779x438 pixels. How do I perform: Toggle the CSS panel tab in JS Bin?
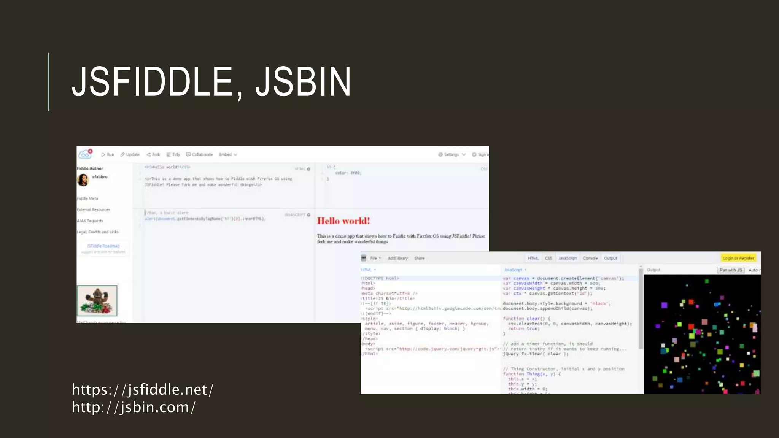[548, 258]
